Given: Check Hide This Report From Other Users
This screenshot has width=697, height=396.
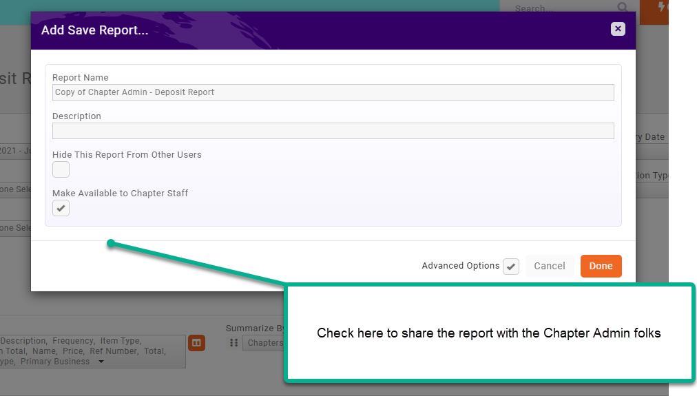Looking at the screenshot, I should click(61, 169).
